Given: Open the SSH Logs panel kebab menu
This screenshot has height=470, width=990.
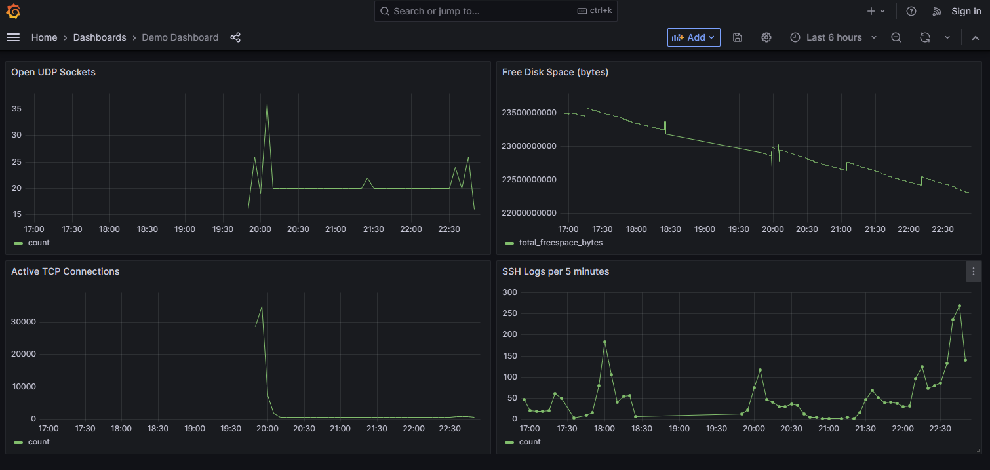Looking at the screenshot, I should pyautogui.click(x=974, y=271).
